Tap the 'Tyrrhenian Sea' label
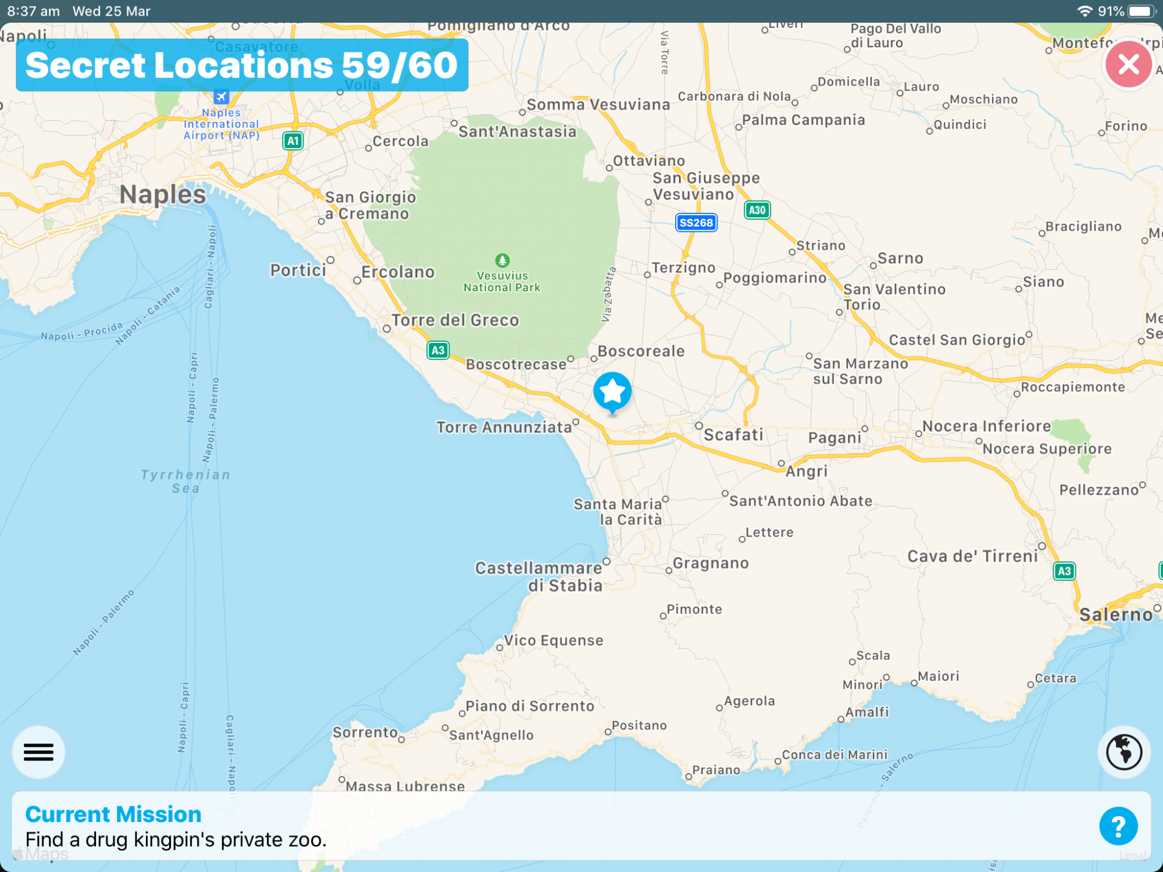This screenshot has height=872, width=1163. (x=186, y=481)
